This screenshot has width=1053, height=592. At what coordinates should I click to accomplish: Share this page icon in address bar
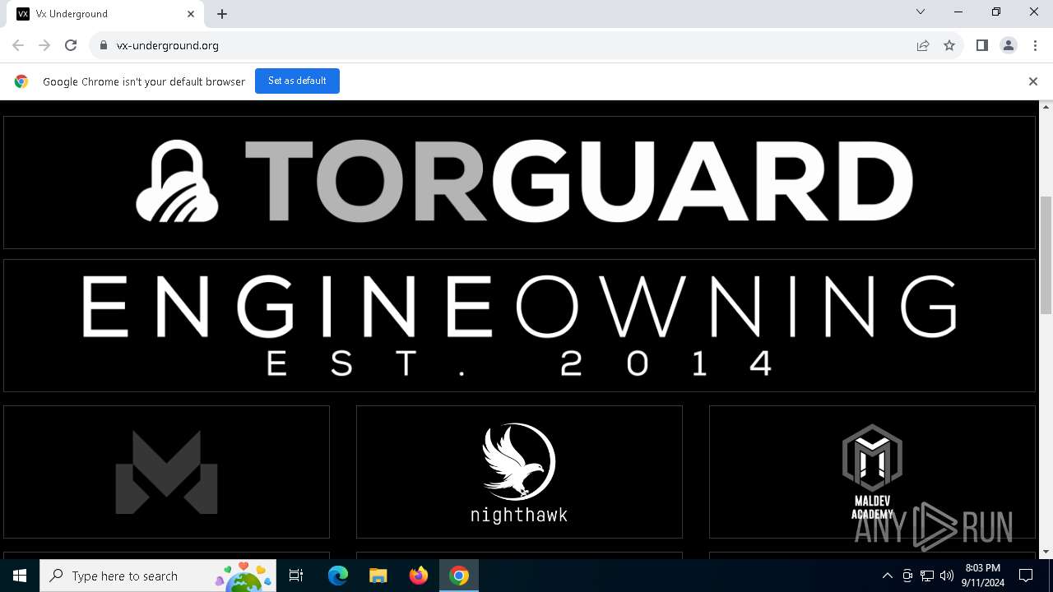(x=923, y=45)
